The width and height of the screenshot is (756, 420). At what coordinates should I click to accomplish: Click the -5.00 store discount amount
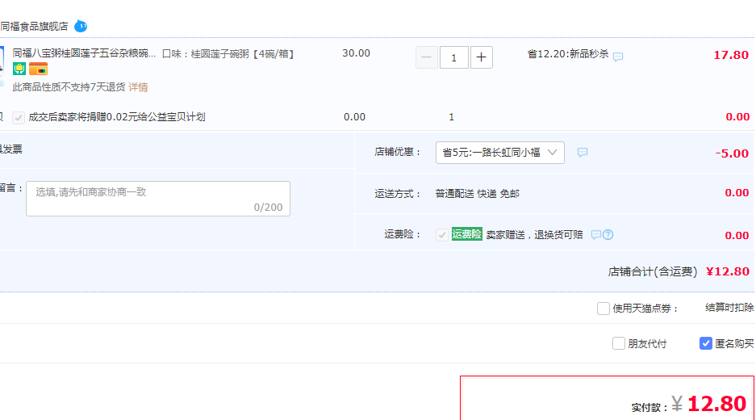tap(732, 153)
